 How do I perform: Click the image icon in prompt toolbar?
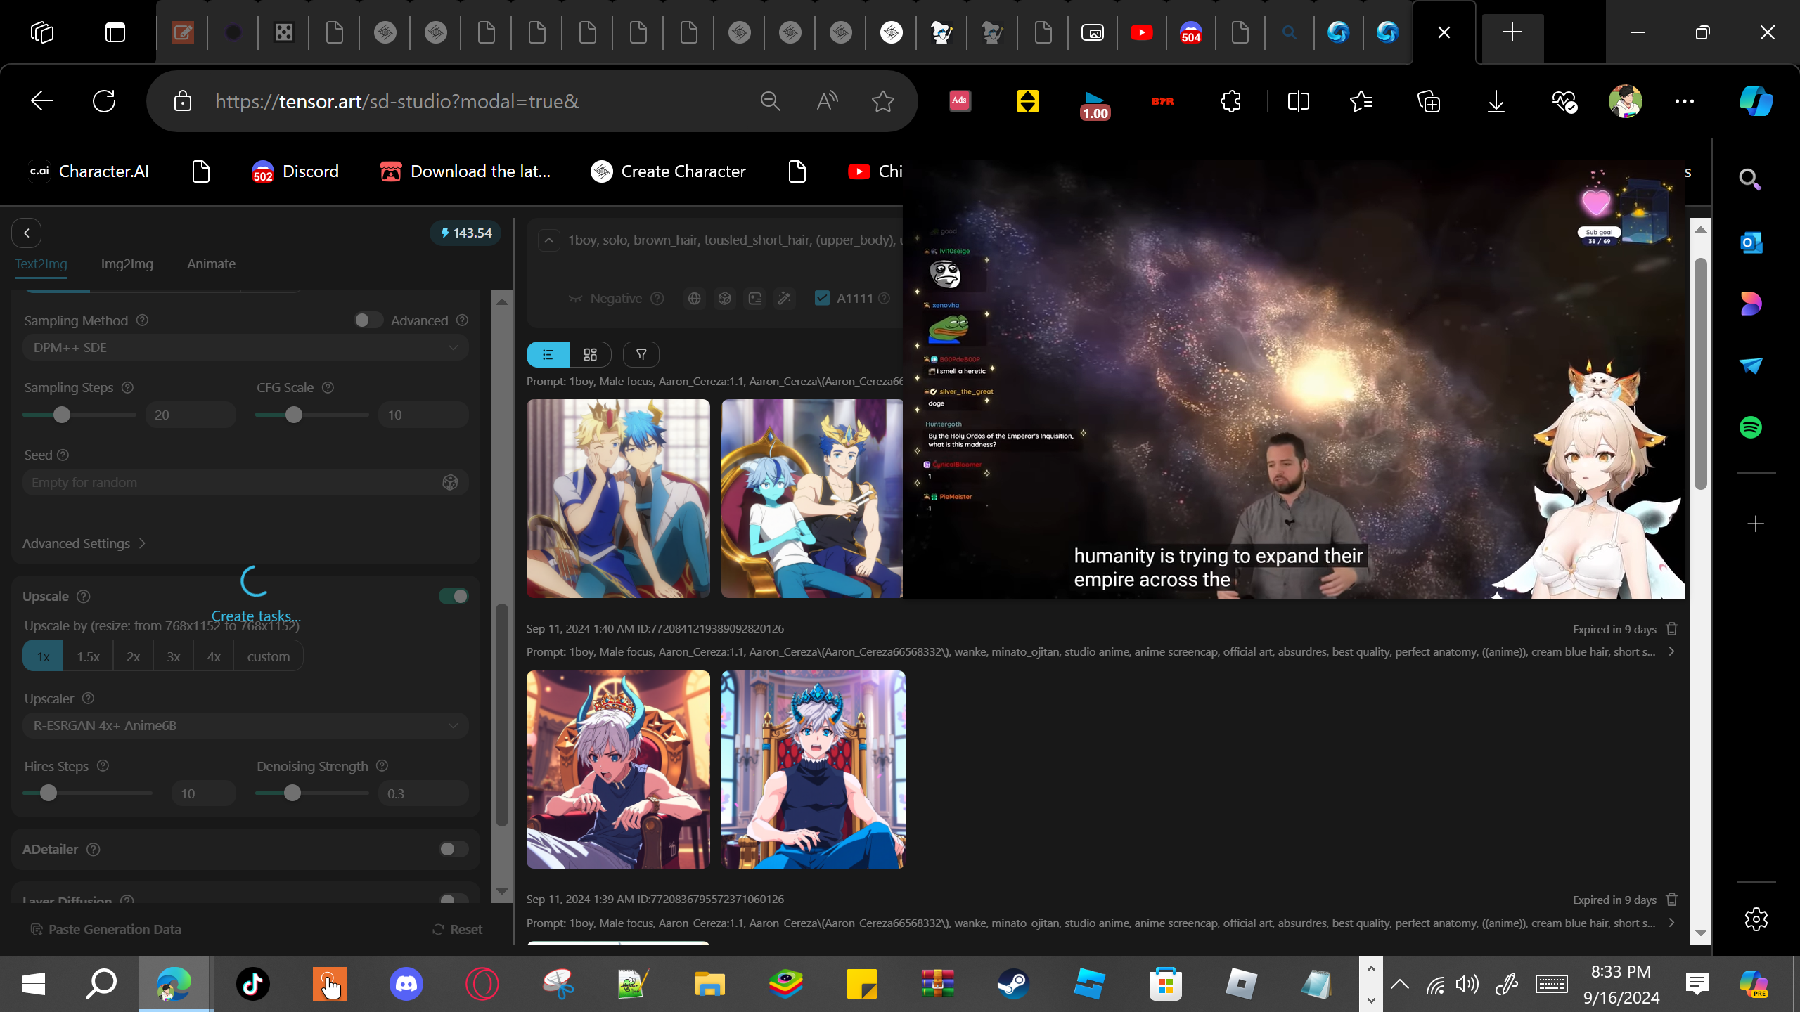coord(755,299)
